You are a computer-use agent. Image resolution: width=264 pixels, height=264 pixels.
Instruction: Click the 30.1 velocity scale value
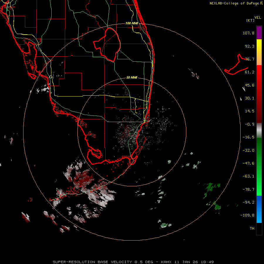250,98
